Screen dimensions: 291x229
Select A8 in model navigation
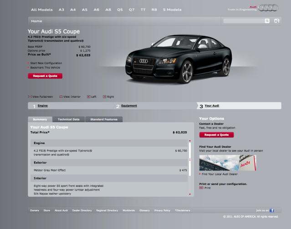(108, 10)
